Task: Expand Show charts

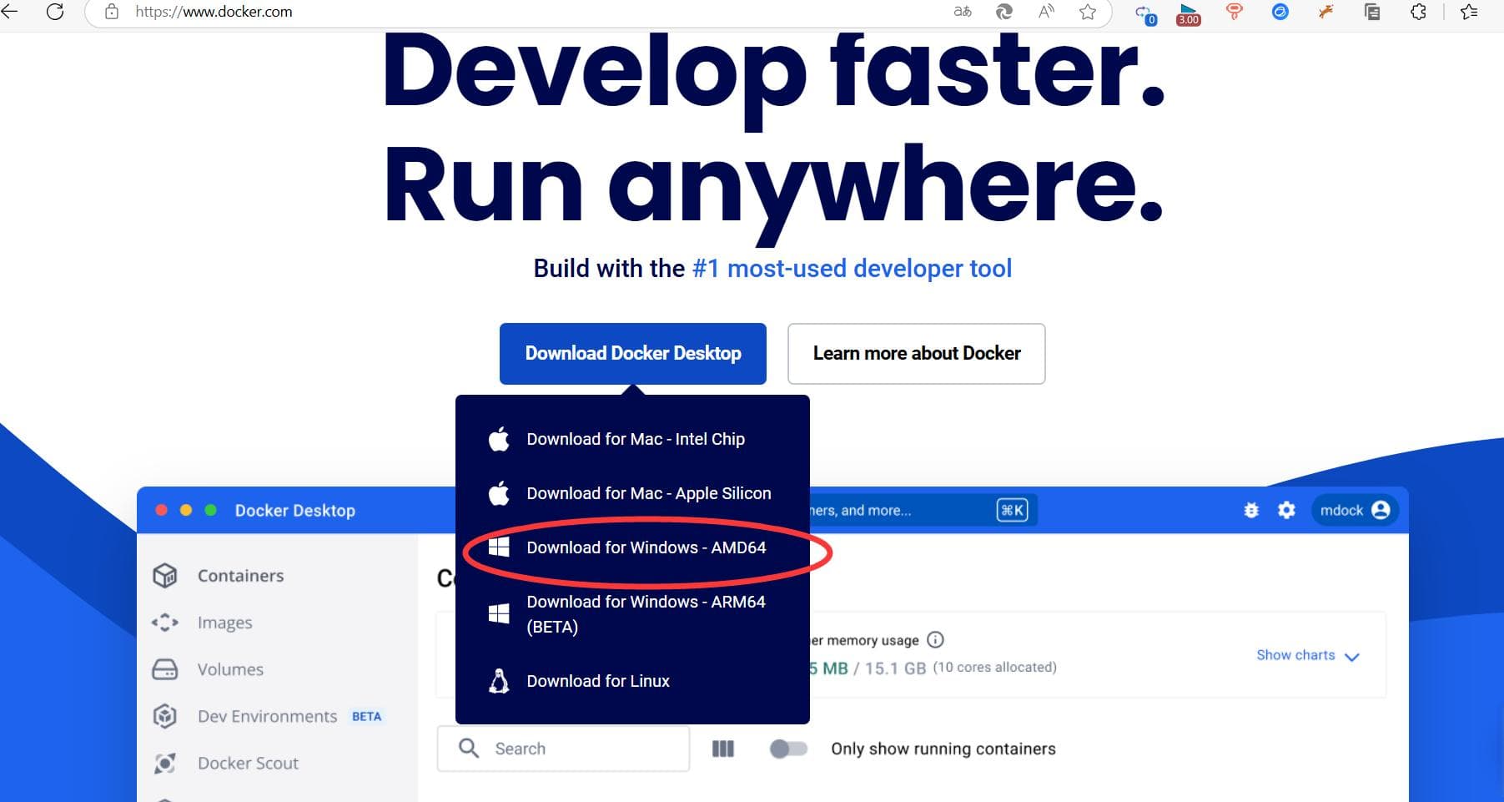Action: click(x=1308, y=656)
